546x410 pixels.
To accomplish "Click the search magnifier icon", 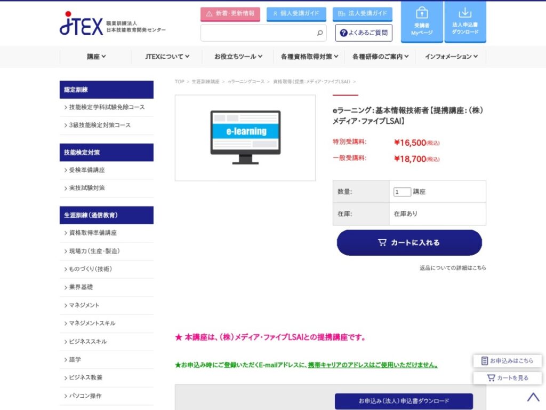I will [x=320, y=33].
